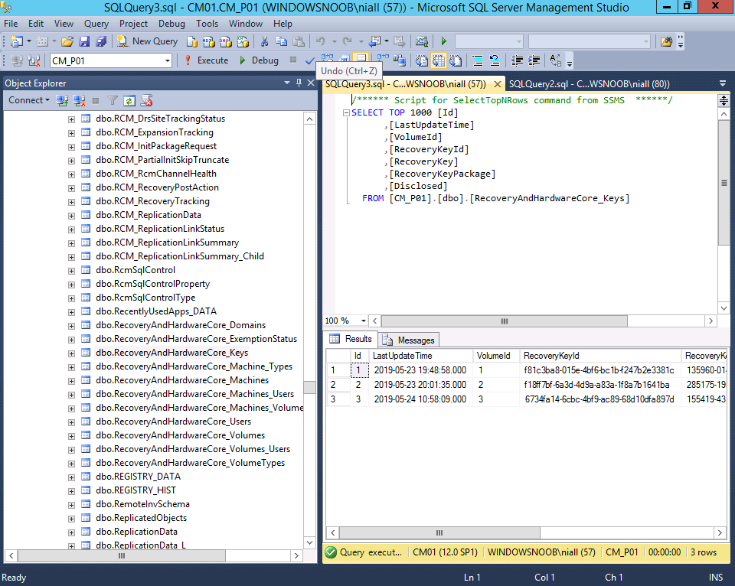
Task: Click the Save All icon
Action: tap(101, 41)
